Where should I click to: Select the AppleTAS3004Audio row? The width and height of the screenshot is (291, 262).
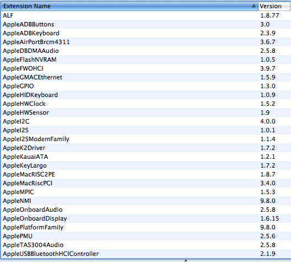[x=146, y=245]
